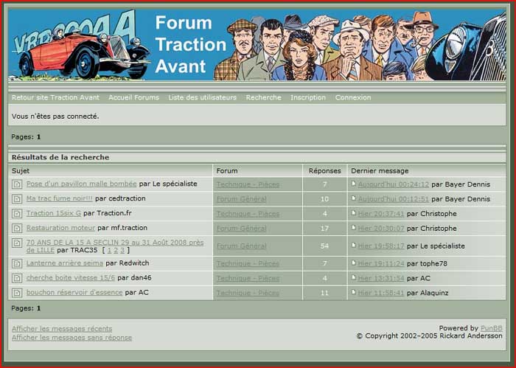
Task: Open last message 'Hier 11:58:41'
Action: (x=381, y=293)
